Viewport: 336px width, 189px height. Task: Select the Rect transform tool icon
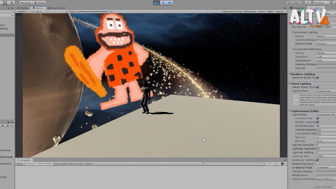coord(5,3)
